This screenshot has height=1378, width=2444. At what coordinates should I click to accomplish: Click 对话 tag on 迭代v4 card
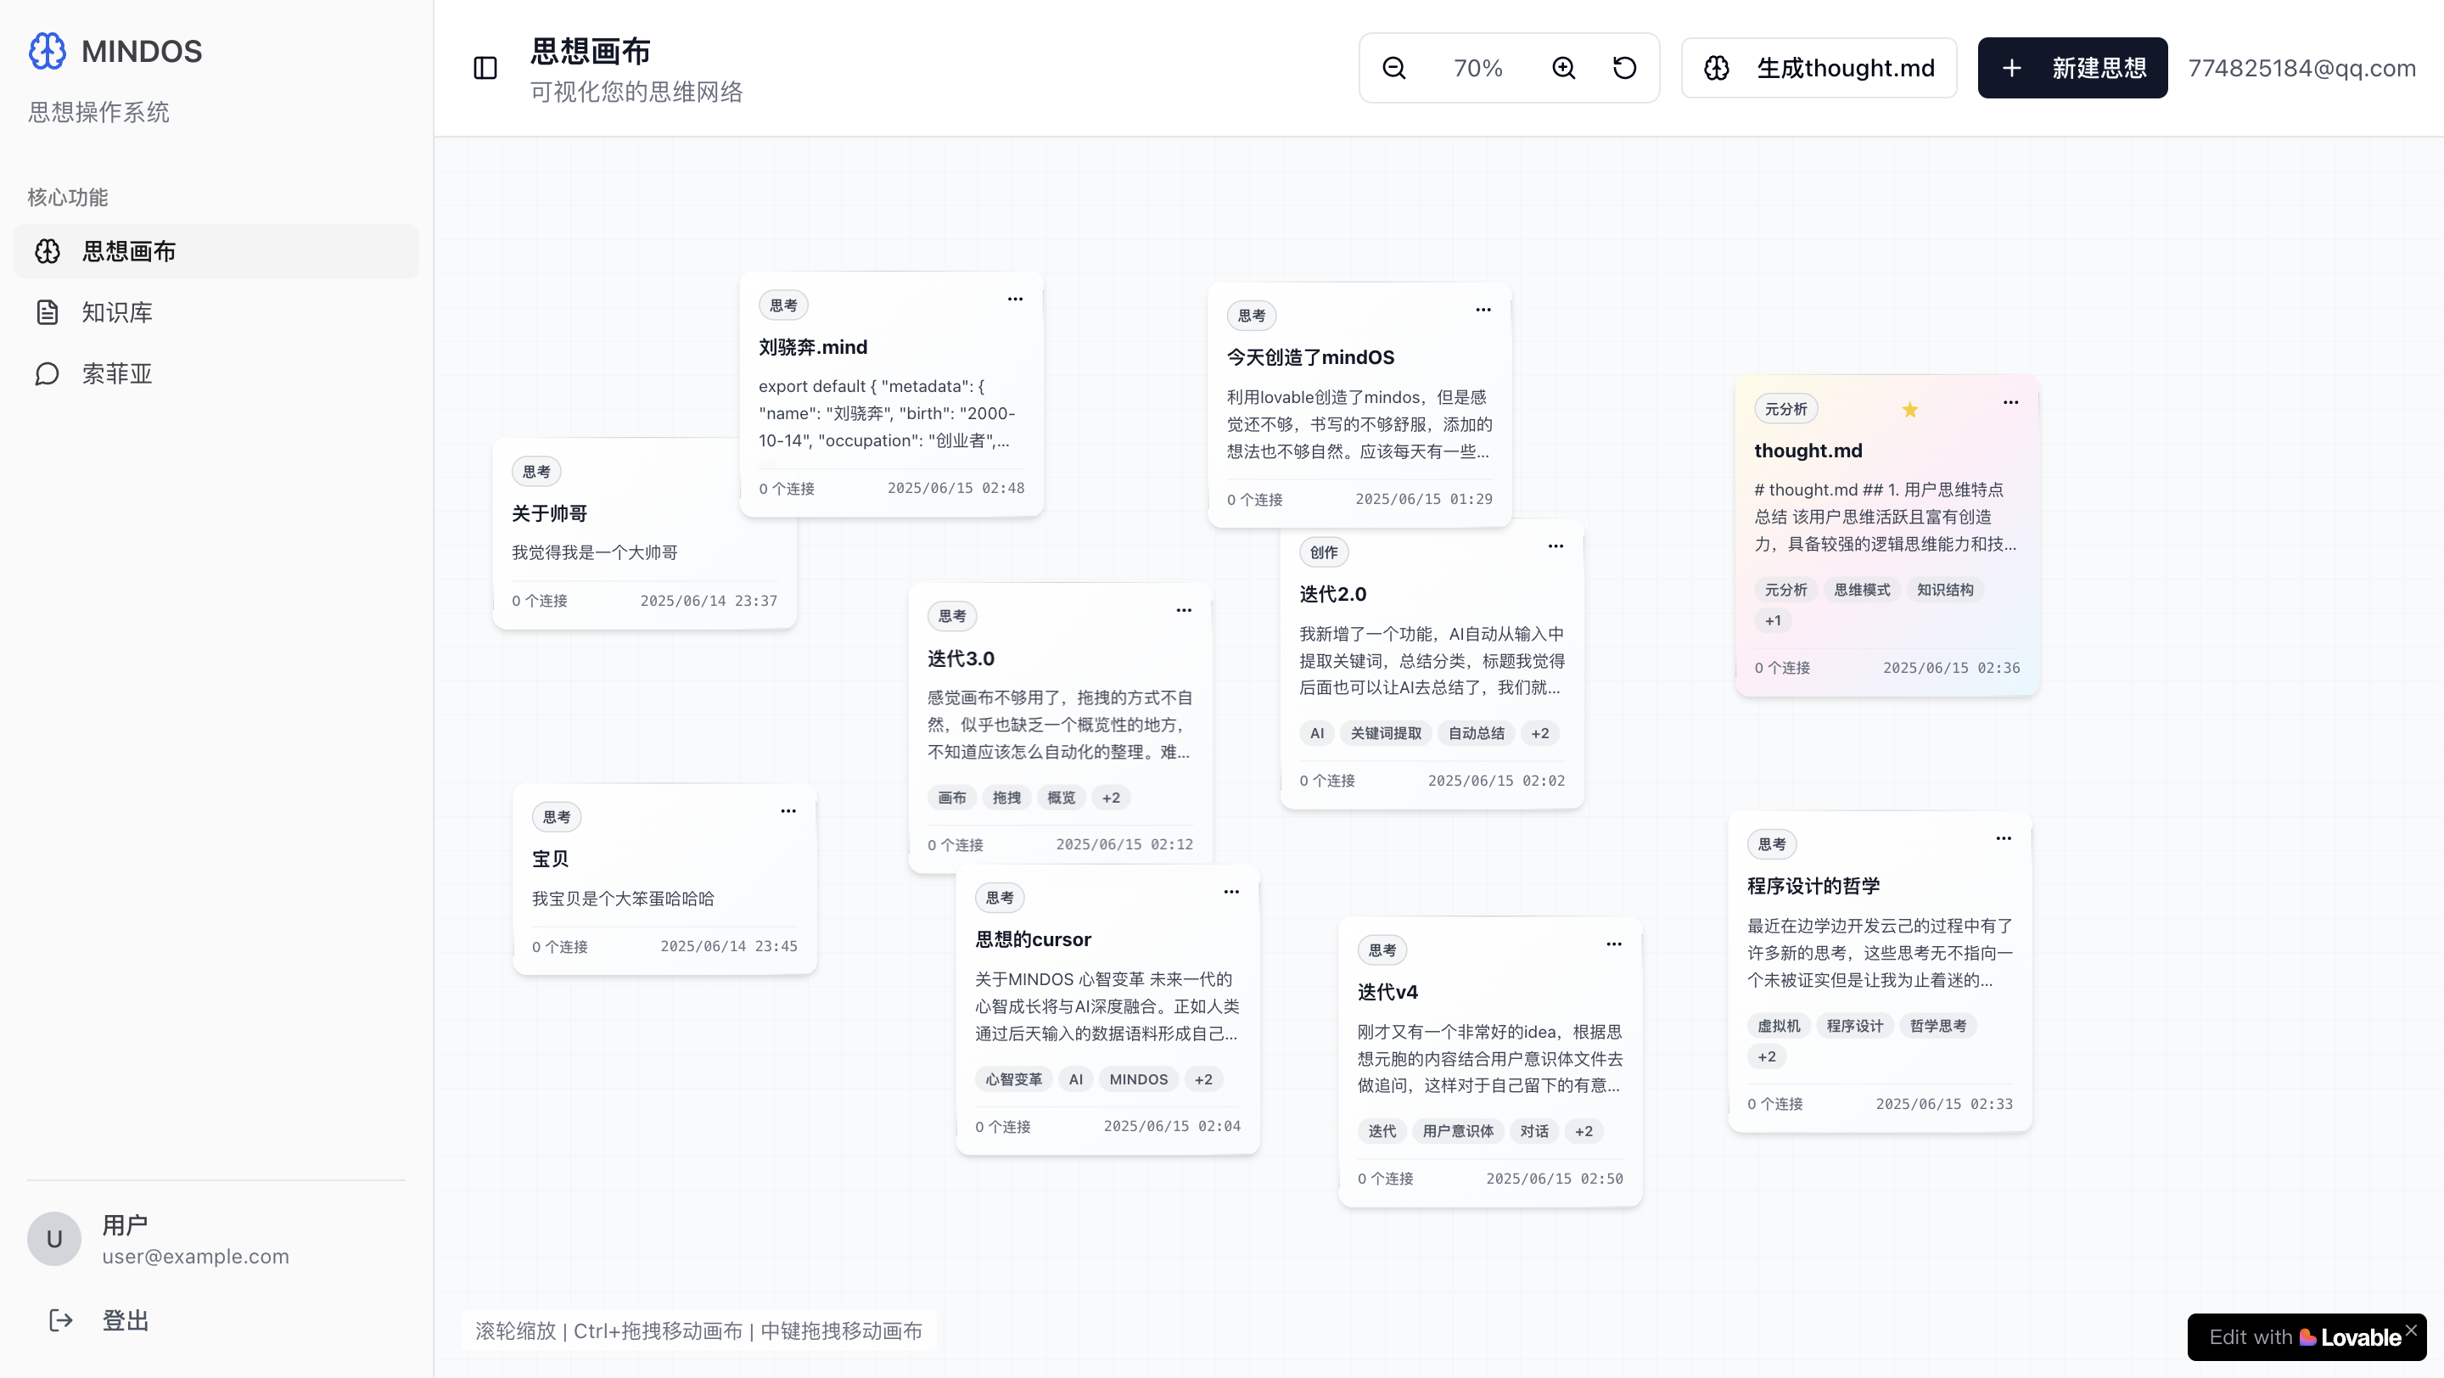1534,1131
